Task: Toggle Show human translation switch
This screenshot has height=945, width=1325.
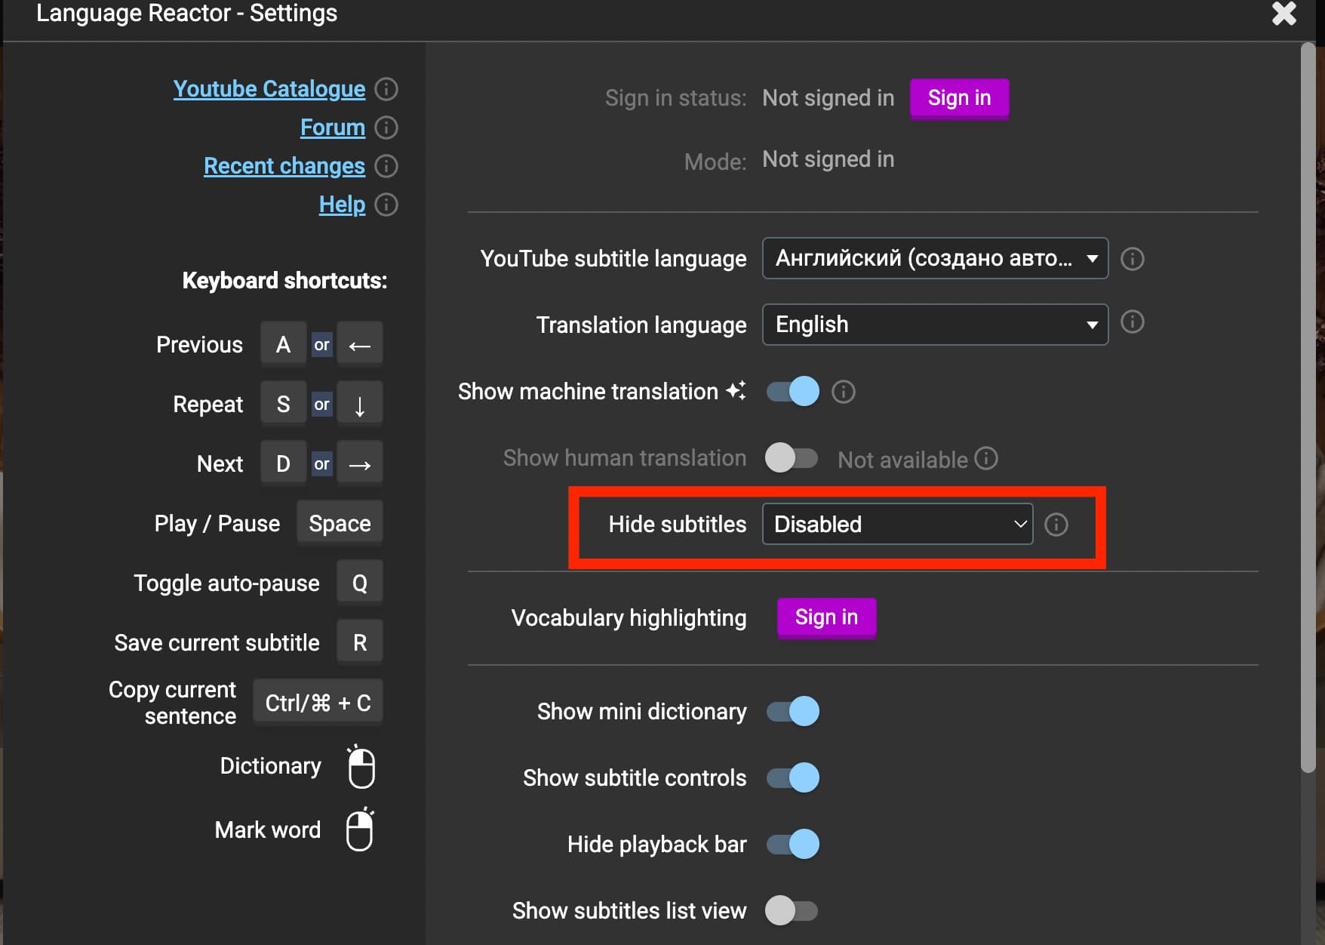Action: coord(792,457)
